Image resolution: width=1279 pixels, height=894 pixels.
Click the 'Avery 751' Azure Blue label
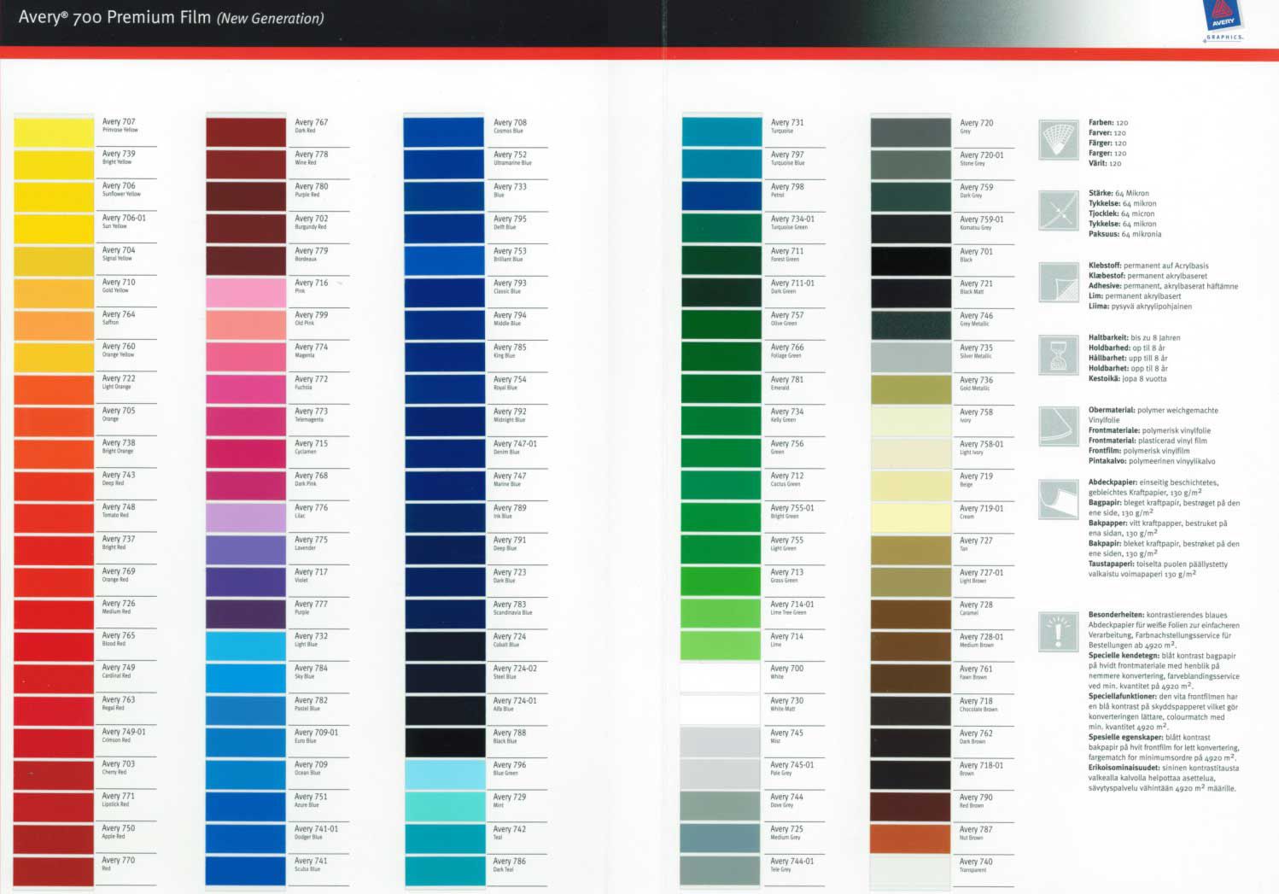pyautogui.click(x=312, y=800)
